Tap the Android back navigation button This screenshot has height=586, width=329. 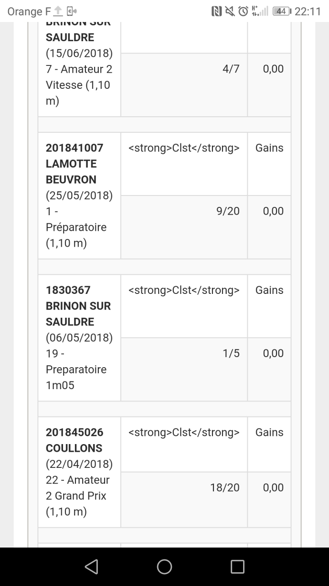click(91, 567)
